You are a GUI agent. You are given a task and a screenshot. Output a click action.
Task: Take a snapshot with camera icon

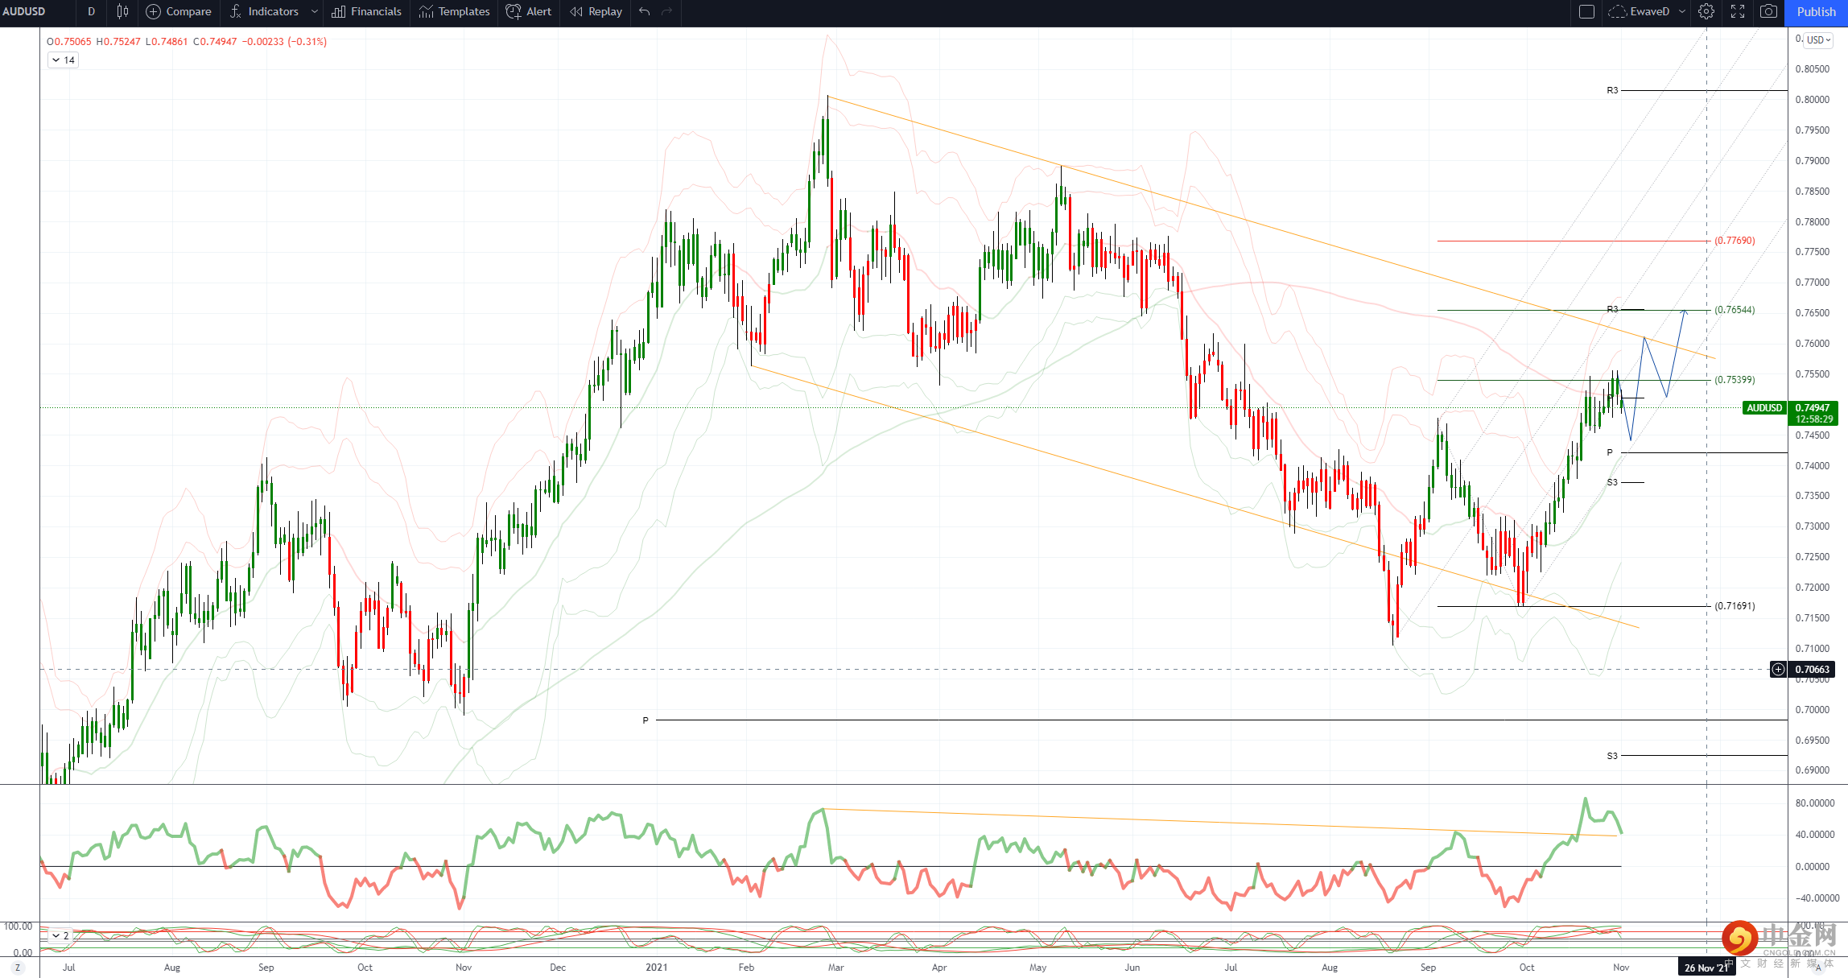click(1768, 11)
